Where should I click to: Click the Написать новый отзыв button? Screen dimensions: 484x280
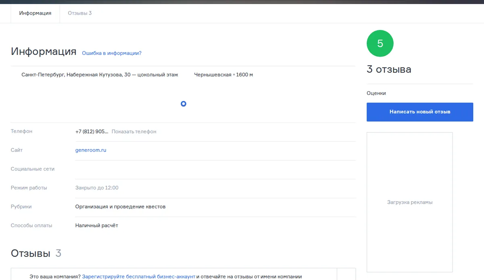pyautogui.click(x=420, y=112)
